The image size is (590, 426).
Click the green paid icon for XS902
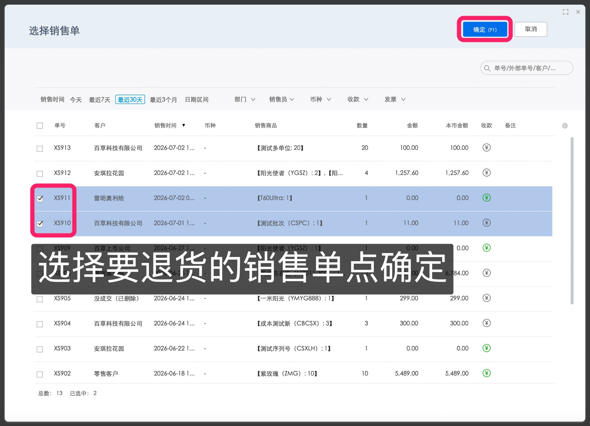click(x=486, y=373)
